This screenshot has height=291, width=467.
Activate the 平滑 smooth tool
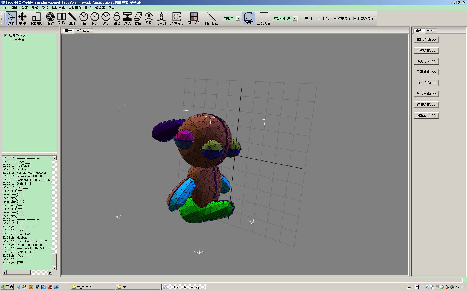pyautogui.click(x=149, y=19)
